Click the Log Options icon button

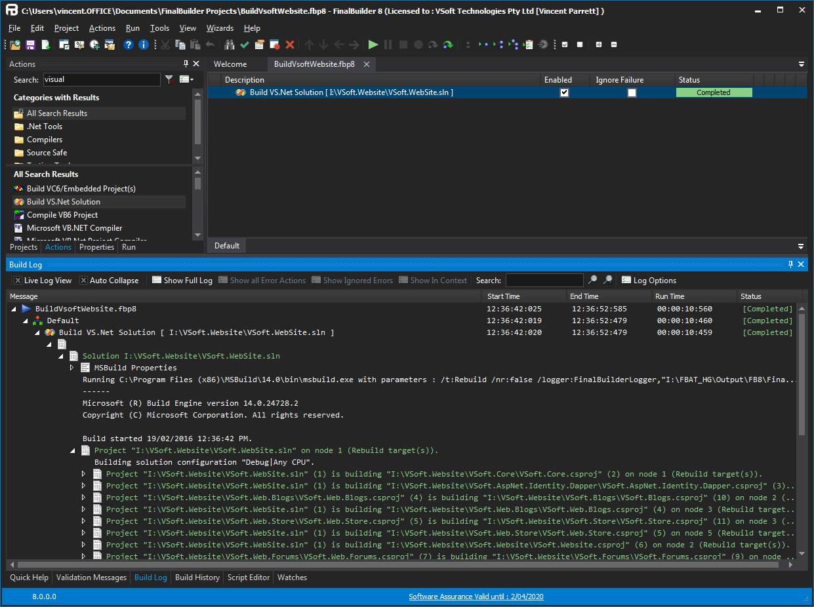point(626,280)
